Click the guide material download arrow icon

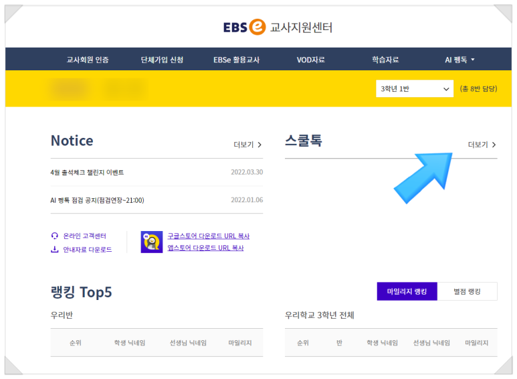54,249
